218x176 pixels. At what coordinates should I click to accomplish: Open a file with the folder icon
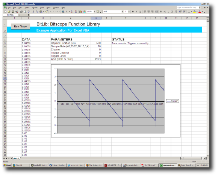click(9, 12)
